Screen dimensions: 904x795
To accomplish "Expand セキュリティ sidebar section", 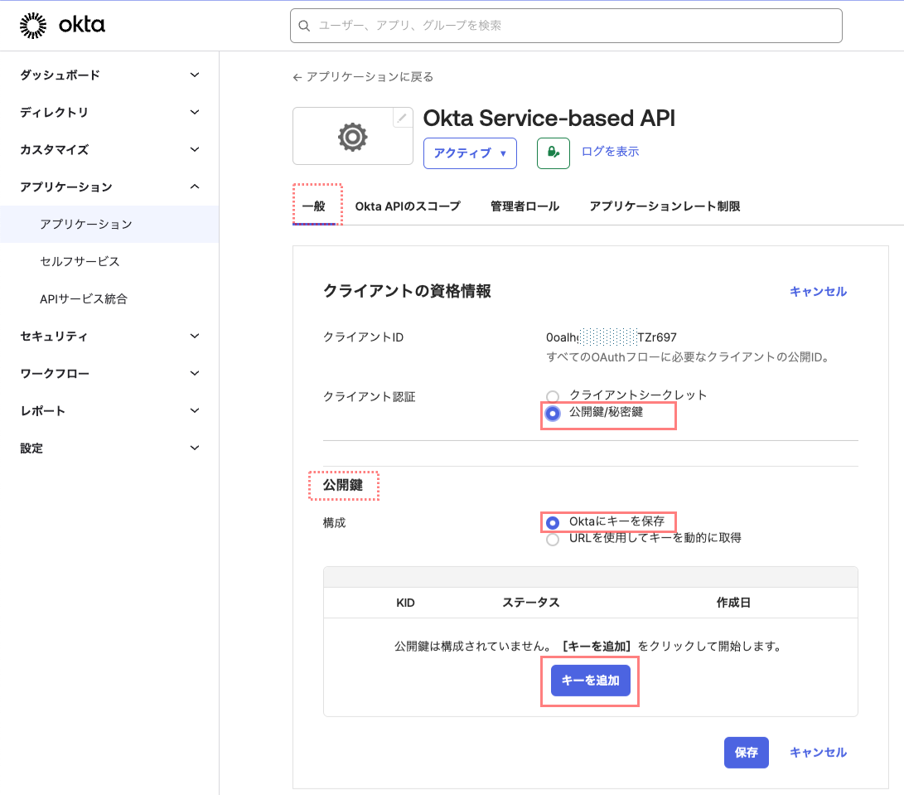I will click(x=109, y=337).
